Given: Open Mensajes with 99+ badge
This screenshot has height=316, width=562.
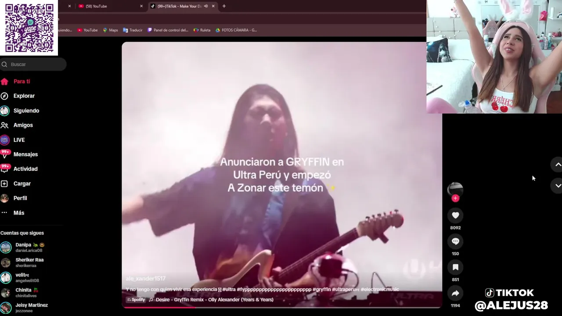Looking at the screenshot, I should point(20,154).
